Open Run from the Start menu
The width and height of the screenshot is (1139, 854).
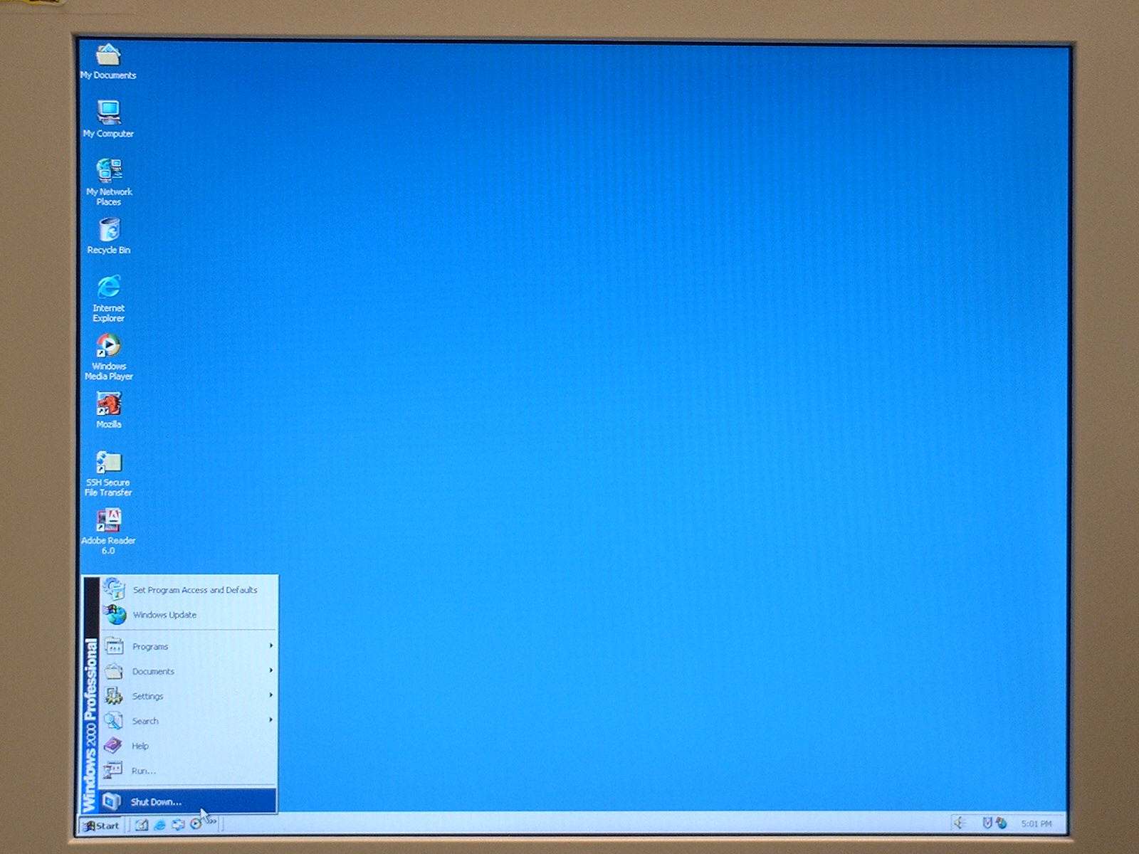pos(143,771)
